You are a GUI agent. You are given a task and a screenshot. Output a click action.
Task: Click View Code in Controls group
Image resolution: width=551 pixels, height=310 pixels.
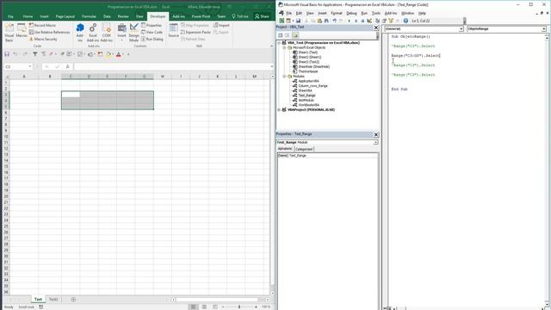pos(152,32)
